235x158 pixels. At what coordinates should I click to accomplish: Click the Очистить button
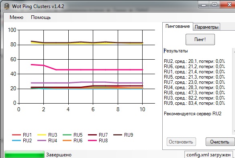click(x=220, y=142)
